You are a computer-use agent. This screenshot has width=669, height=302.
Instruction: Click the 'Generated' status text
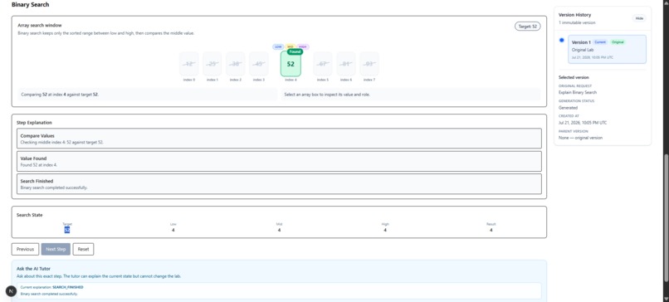pyautogui.click(x=568, y=108)
